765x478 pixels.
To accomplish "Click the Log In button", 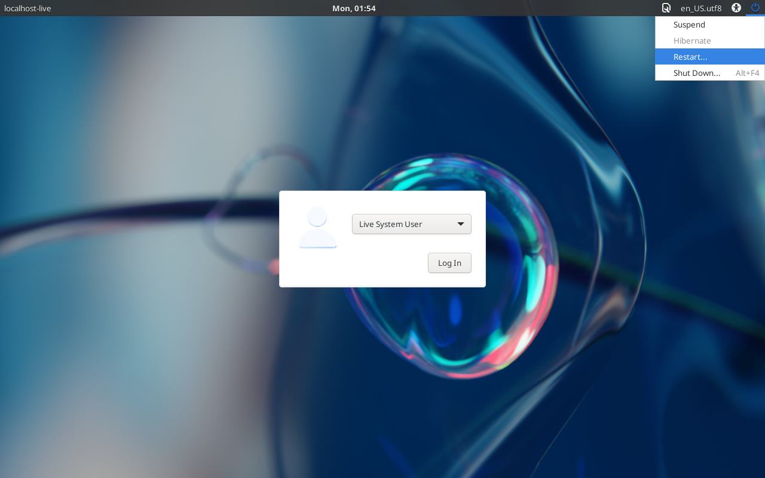I will 449,263.
